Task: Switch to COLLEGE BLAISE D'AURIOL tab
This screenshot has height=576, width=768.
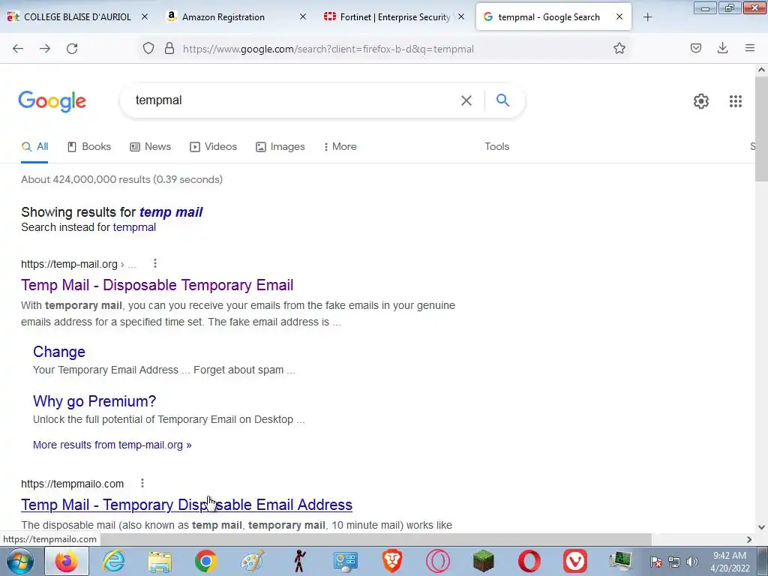Action: coord(77,17)
